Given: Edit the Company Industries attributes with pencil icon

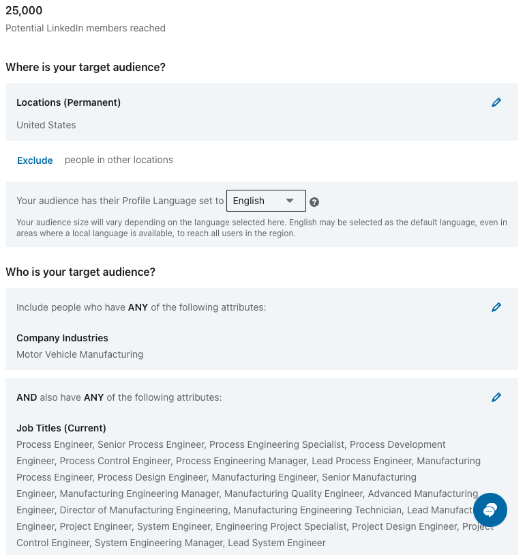Looking at the screenshot, I should tap(496, 307).
